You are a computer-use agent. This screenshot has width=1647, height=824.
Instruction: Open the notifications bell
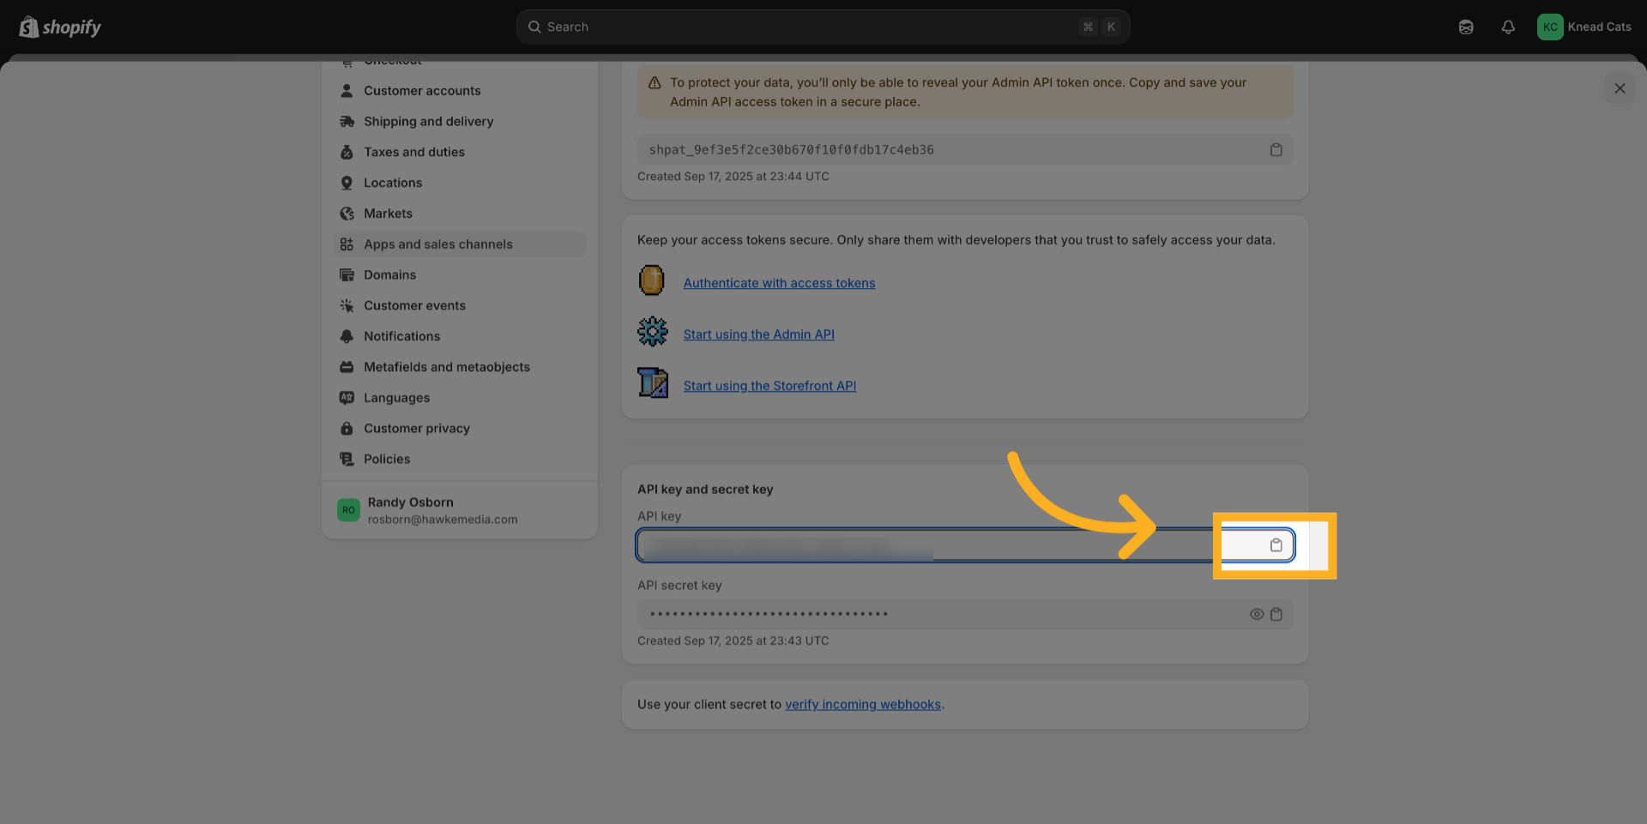click(1507, 27)
